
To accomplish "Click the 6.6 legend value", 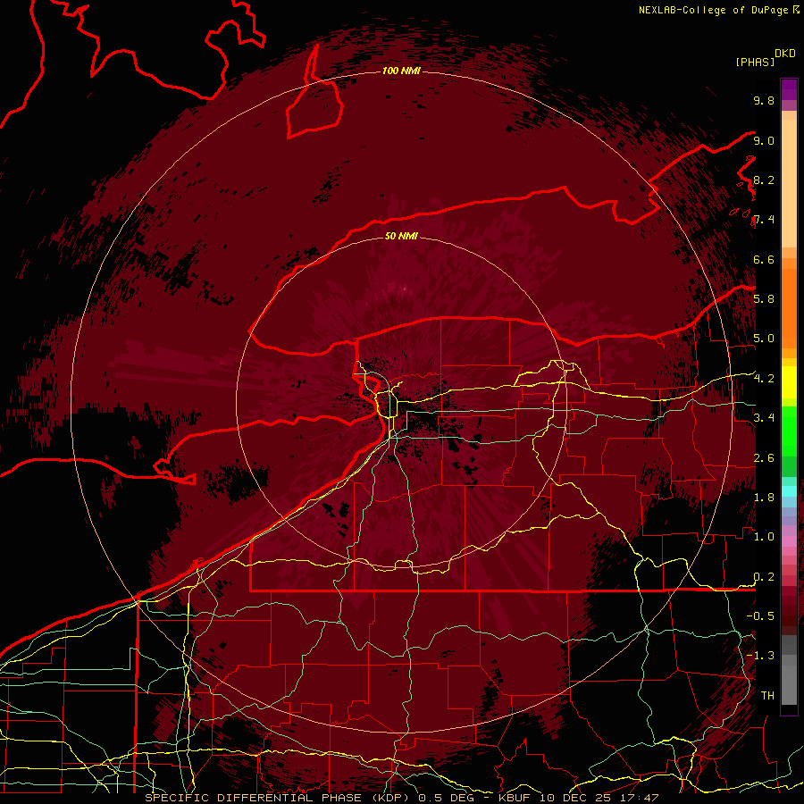I will [x=764, y=259].
